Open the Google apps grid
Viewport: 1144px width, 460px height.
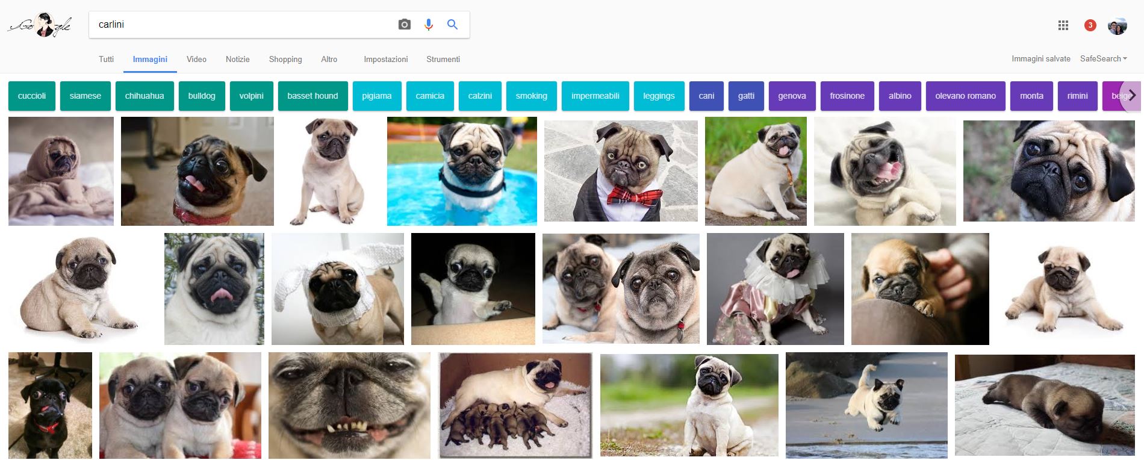coord(1063,25)
